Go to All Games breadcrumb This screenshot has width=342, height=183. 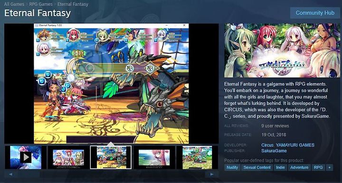(14, 4)
